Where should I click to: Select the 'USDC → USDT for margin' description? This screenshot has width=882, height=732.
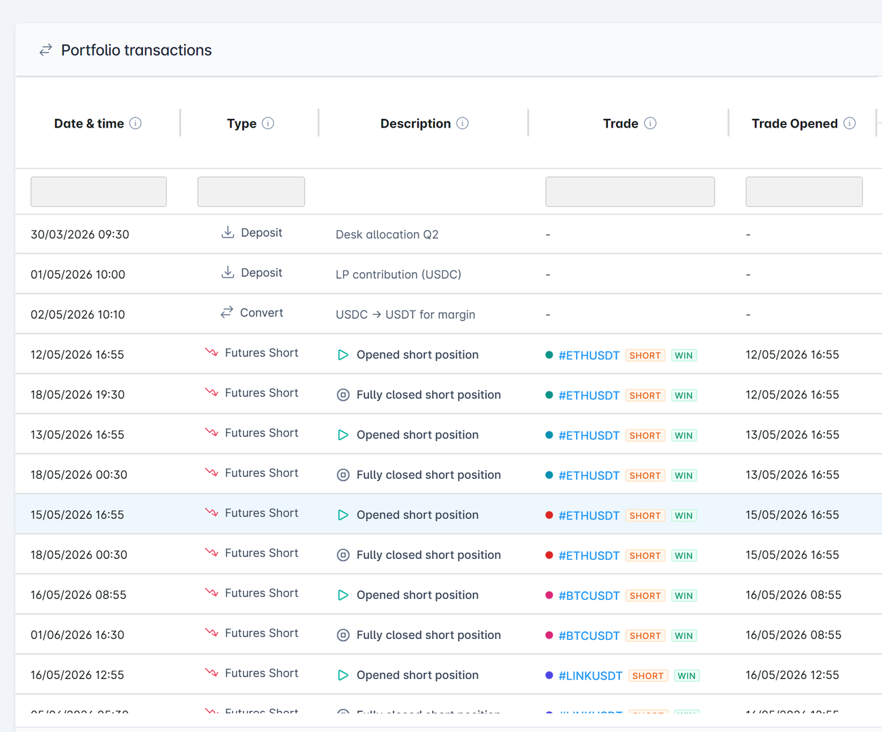click(405, 314)
